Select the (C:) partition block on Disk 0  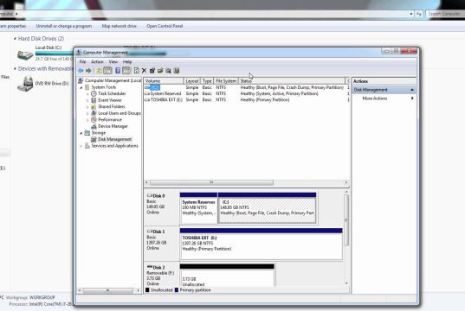pyautogui.click(x=267, y=208)
